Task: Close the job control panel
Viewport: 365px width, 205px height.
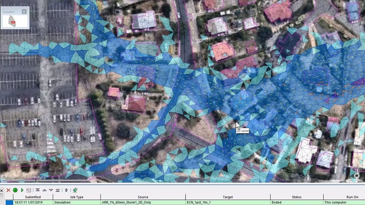Action: coord(2,191)
